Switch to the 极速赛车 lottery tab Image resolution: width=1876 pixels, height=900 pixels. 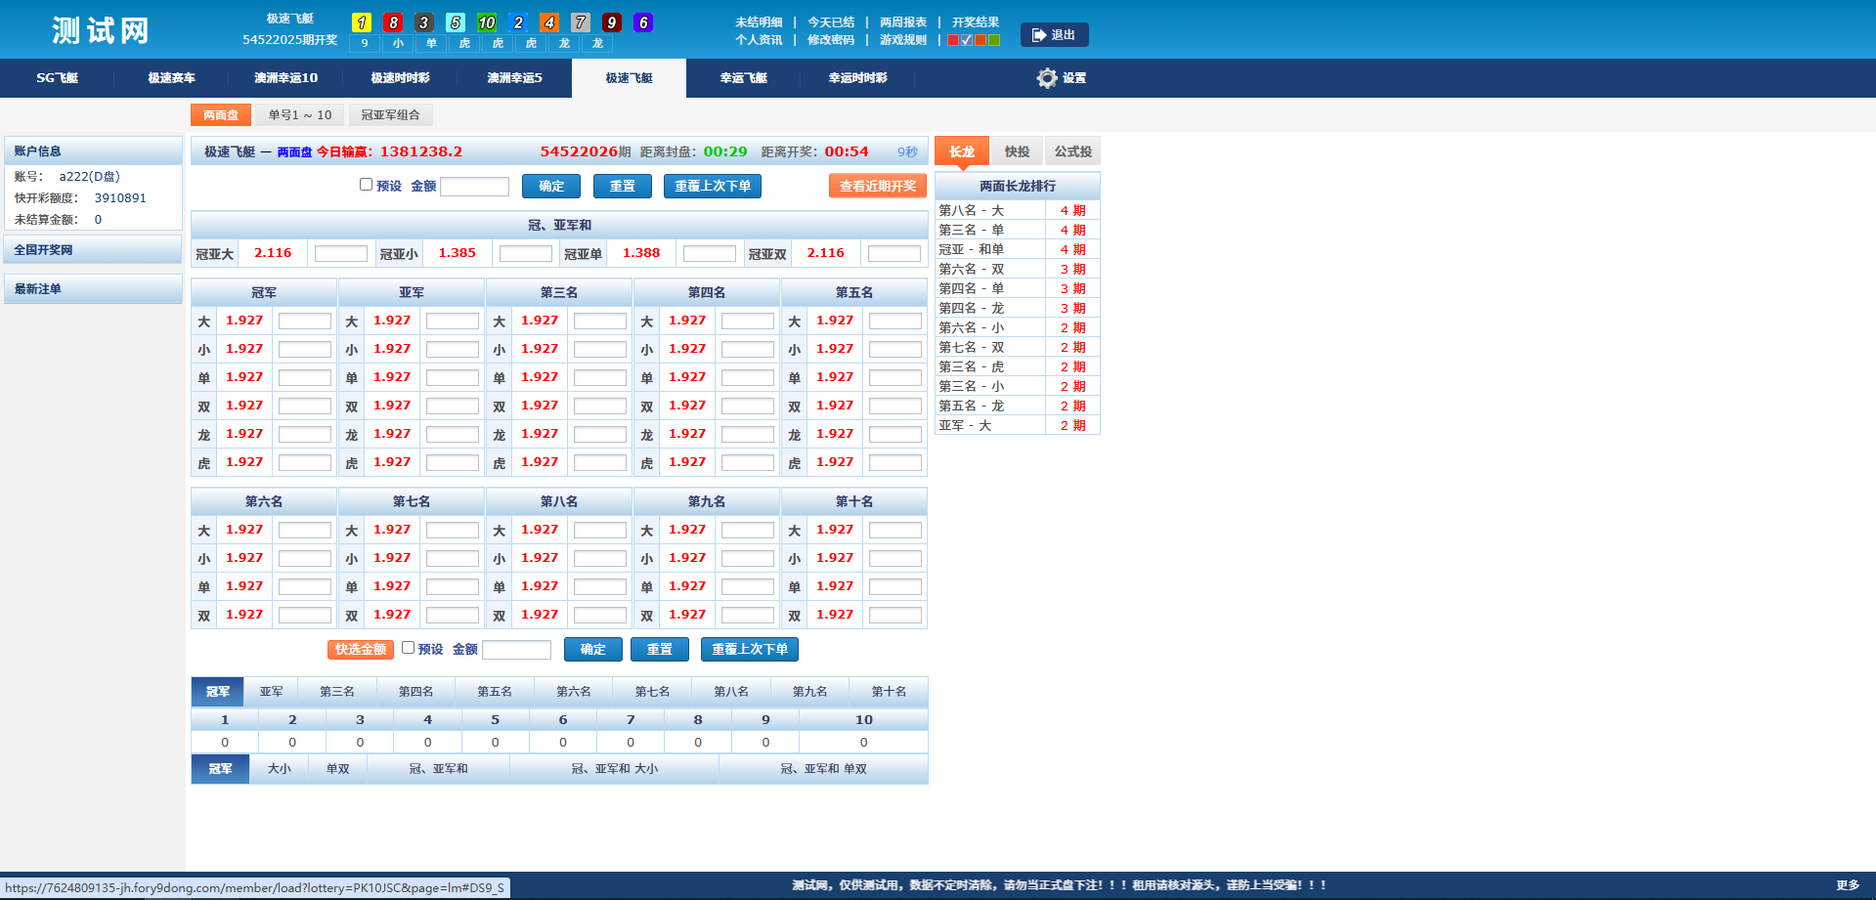tap(171, 78)
